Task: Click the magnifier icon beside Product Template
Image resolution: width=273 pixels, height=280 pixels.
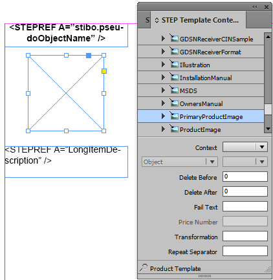Action: tap(144, 267)
